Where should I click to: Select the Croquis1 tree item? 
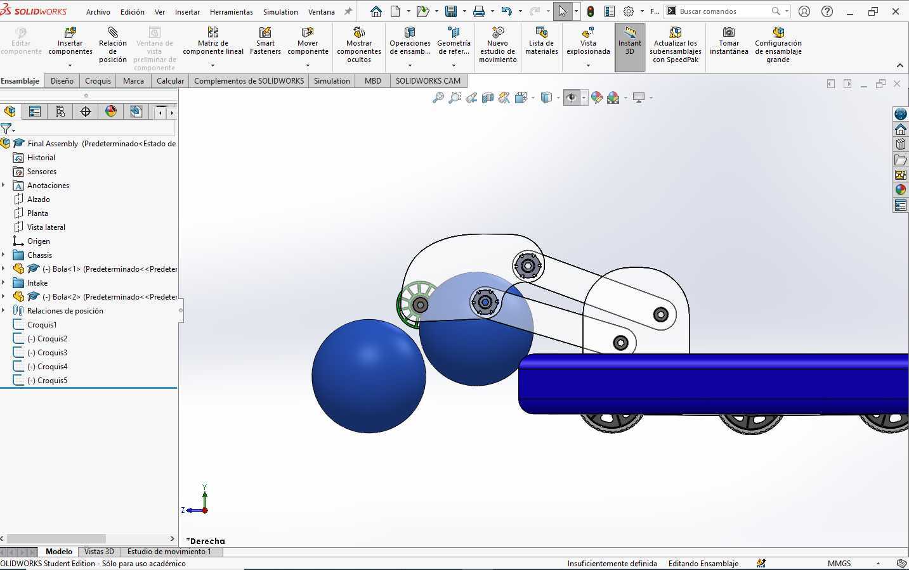pyautogui.click(x=42, y=325)
